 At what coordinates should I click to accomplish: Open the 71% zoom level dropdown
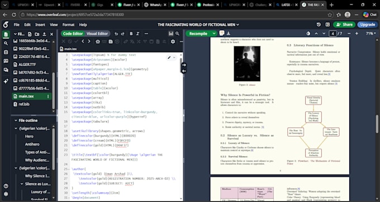click(371, 34)
